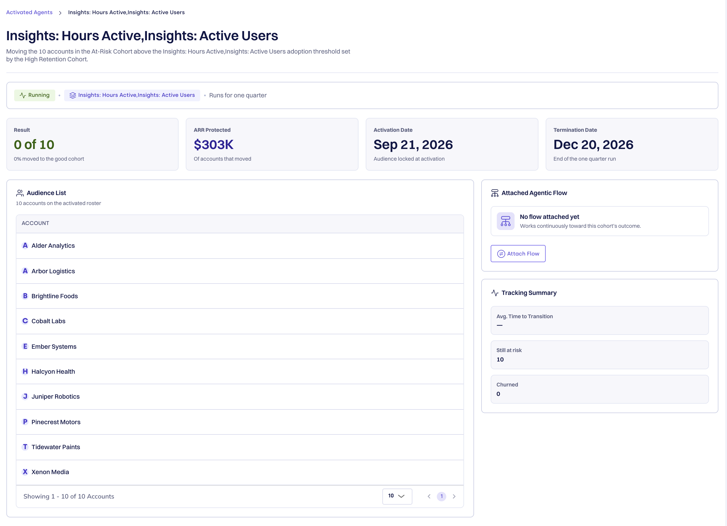The height and width of the screenshot is (526, 727).
Task: Click the Dec 20, 2026 termination date
Action: point(593,145)
